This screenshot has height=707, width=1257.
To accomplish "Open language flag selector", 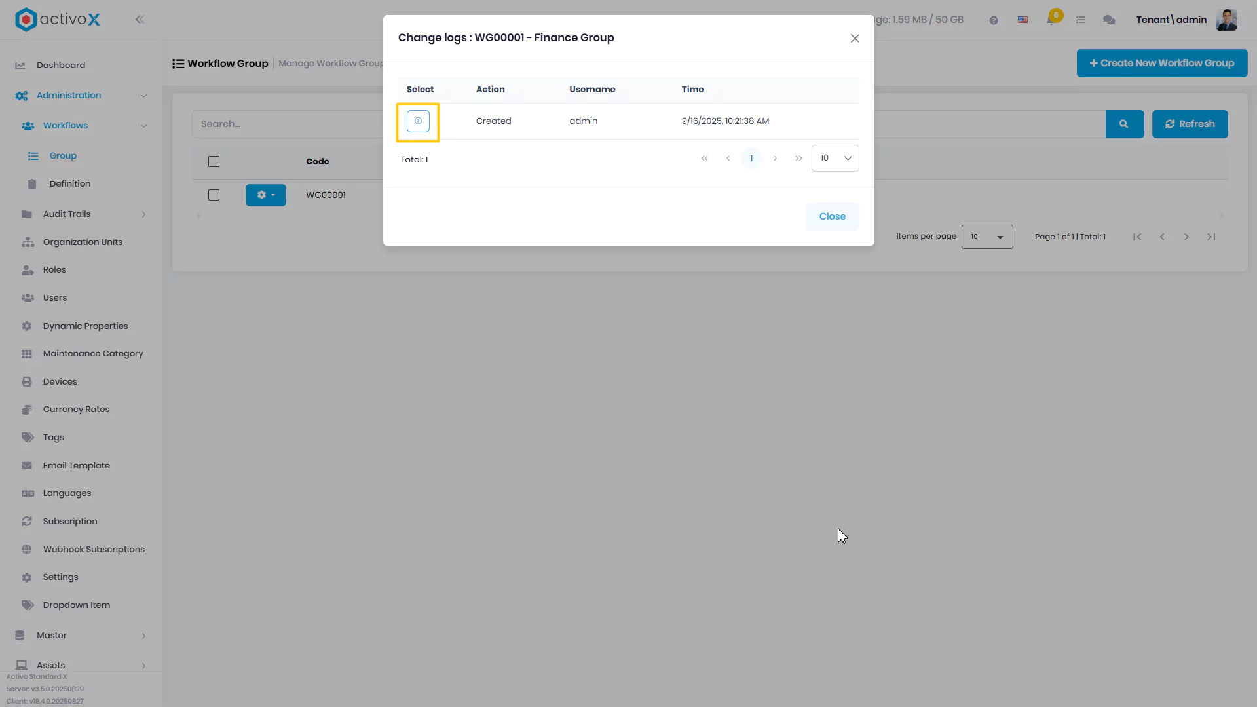I will pos(1022,20).
